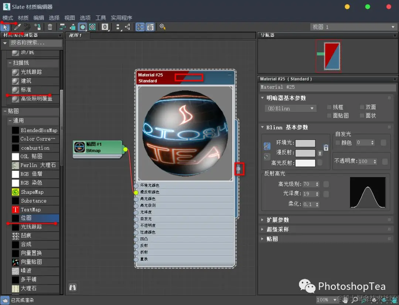This screenshot has width=399, height=305.
Task: Click the 按名称搜索 search field
Action: tap(35, 43)
